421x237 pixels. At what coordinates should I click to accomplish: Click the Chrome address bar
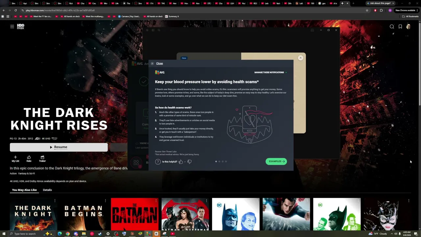(194, 10)
